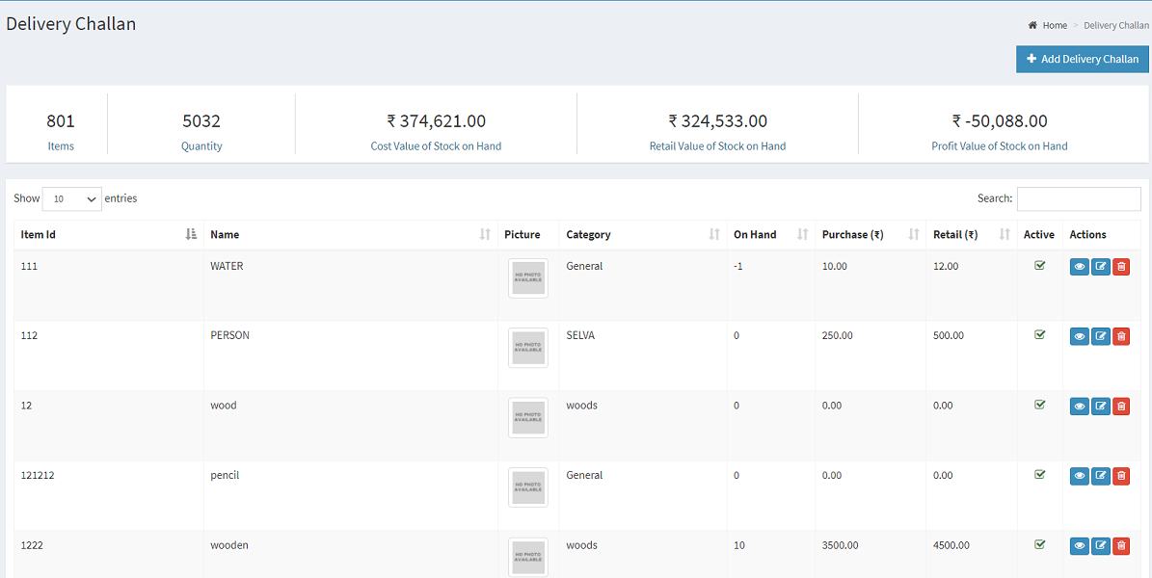The image size is (1152, 578).
Task: Click the edit icon for item PERSON
Action: (1100, 335)
